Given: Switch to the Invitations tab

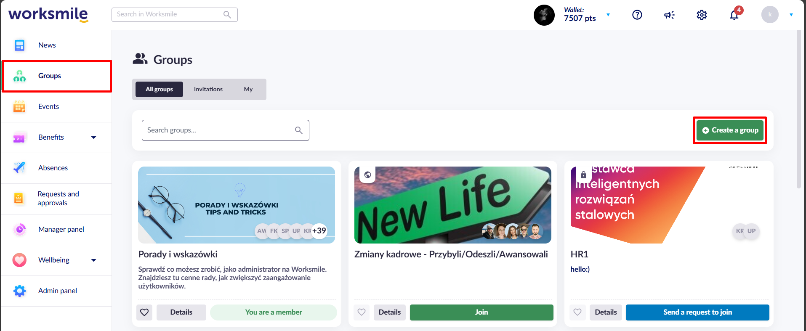Looking at the screenshot, I should [208, 89].
